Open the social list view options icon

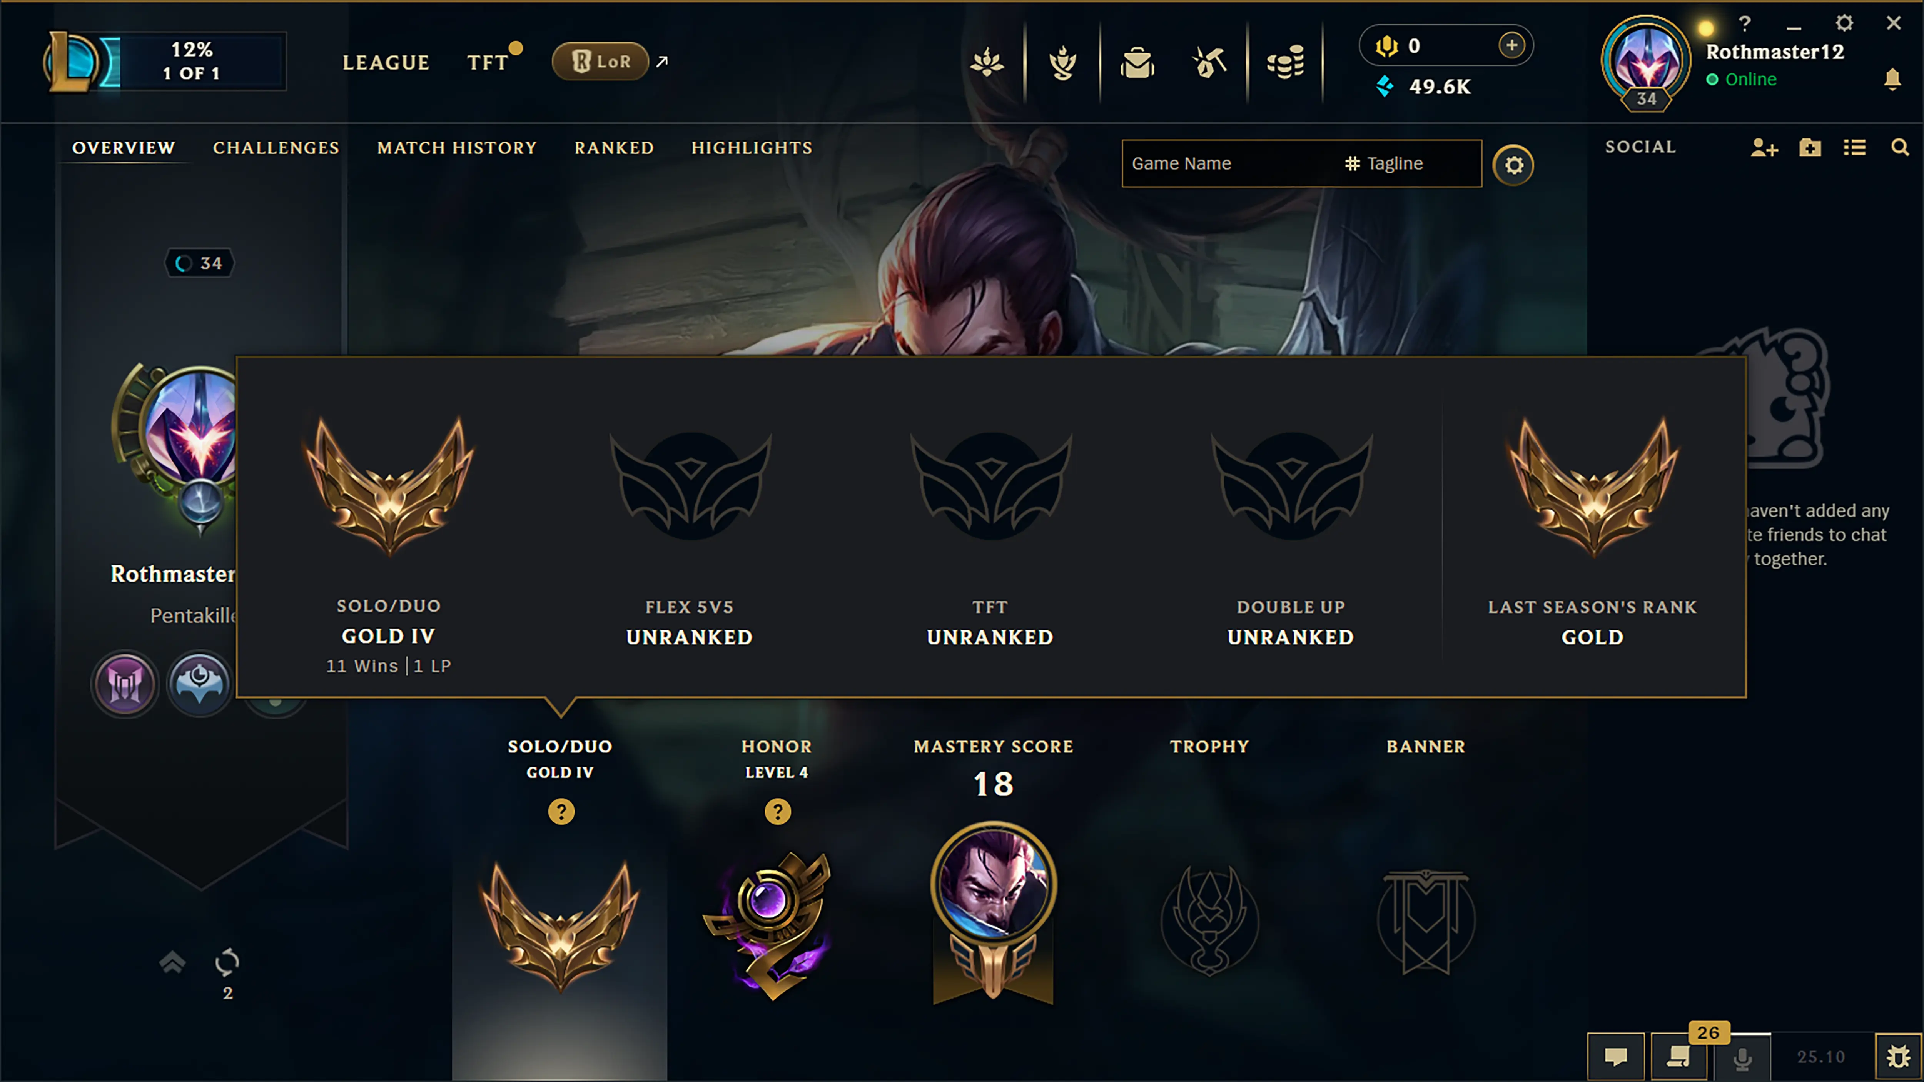tap(1854, 147)
